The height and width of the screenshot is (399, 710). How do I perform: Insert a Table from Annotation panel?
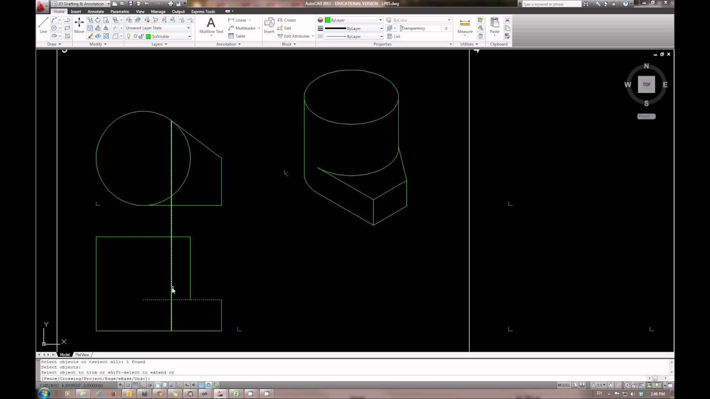click(237, 36)
